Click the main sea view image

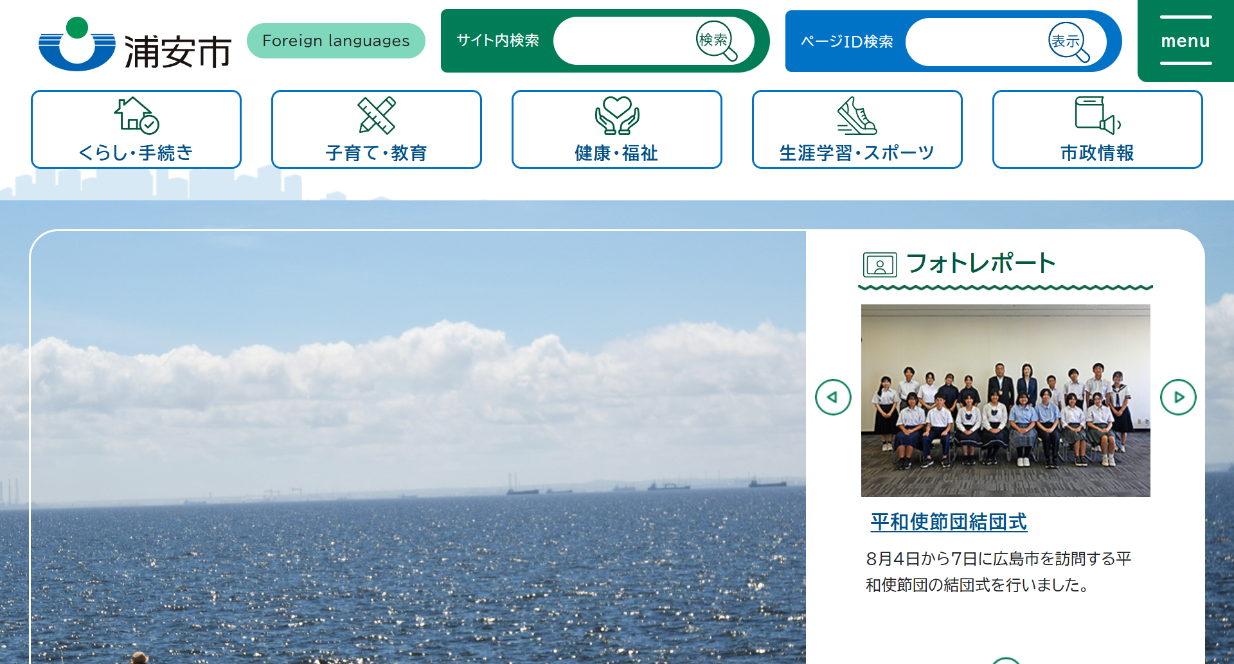(418, 448)
